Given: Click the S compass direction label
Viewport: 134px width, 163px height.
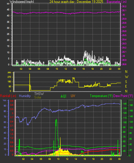Looking at the screenshot, I should point(126,82).
